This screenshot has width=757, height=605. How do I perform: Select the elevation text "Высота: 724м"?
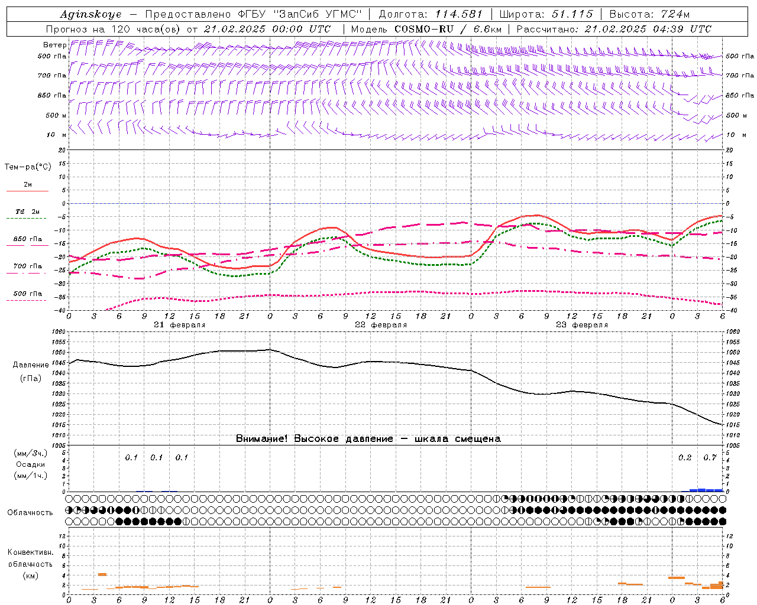pos(649,14)
